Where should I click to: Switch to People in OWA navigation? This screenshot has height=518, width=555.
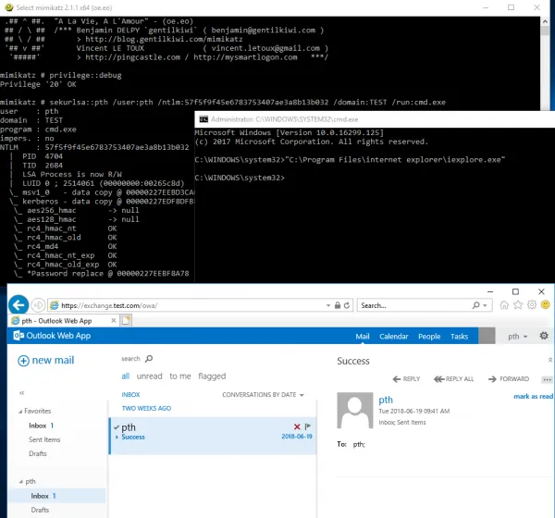(x=429, y=337)
